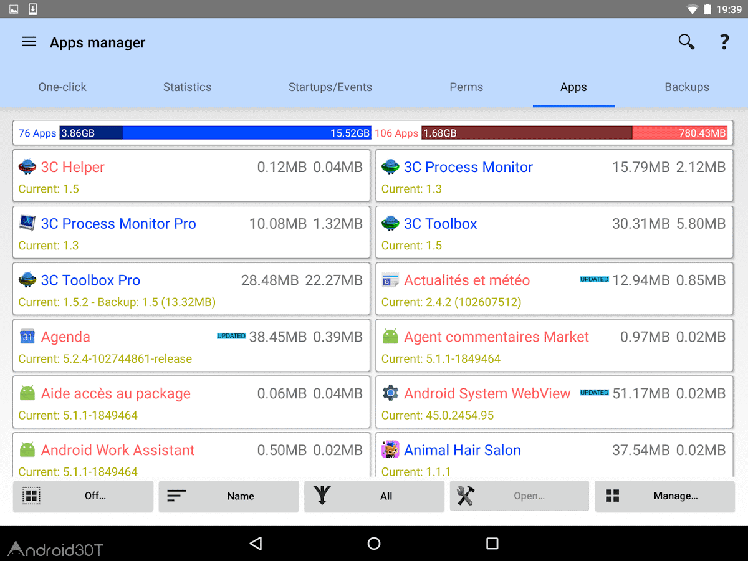Select the 3C Process Monitor Pro name
The image size is (748, 561).
[x=118, y=224]
